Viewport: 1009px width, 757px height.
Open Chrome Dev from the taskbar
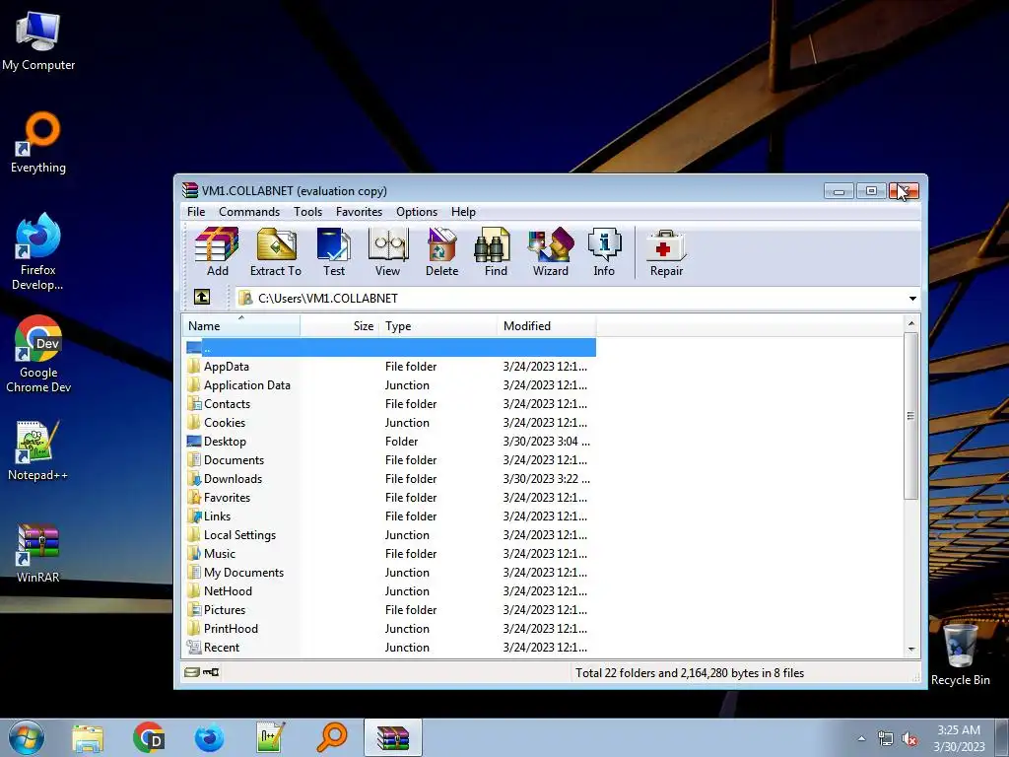coord(149,737)
